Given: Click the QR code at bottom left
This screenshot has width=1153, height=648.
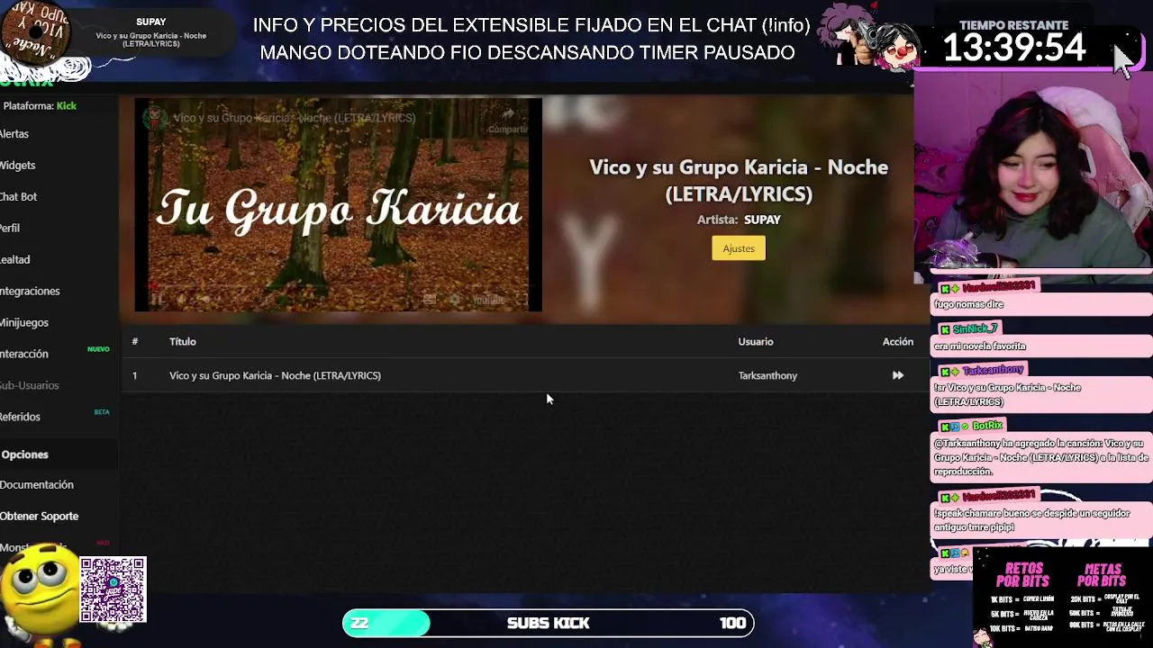Looking at the screenshot, I should click(113, 590).
